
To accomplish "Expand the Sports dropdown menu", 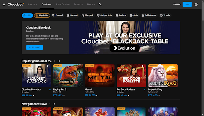I will pos(32,5).
